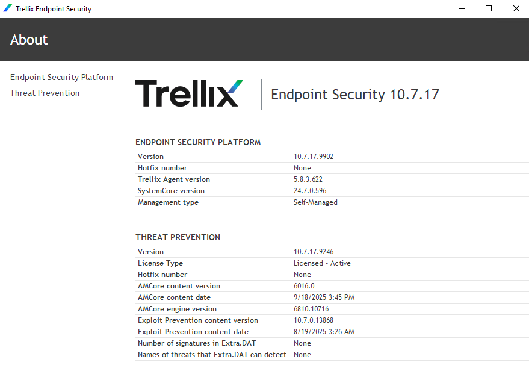Select Exploit Prevention content version 10.7.0.13868
Viewport: 529px width, 383px height.
pos(314,320)
